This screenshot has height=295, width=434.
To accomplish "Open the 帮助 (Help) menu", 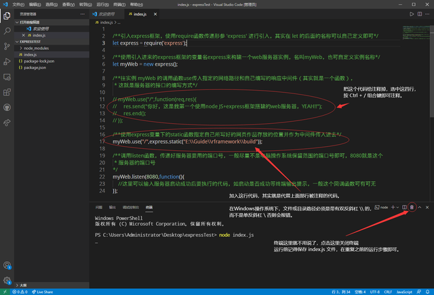I will pyautogui.click(x=136, y=5).
